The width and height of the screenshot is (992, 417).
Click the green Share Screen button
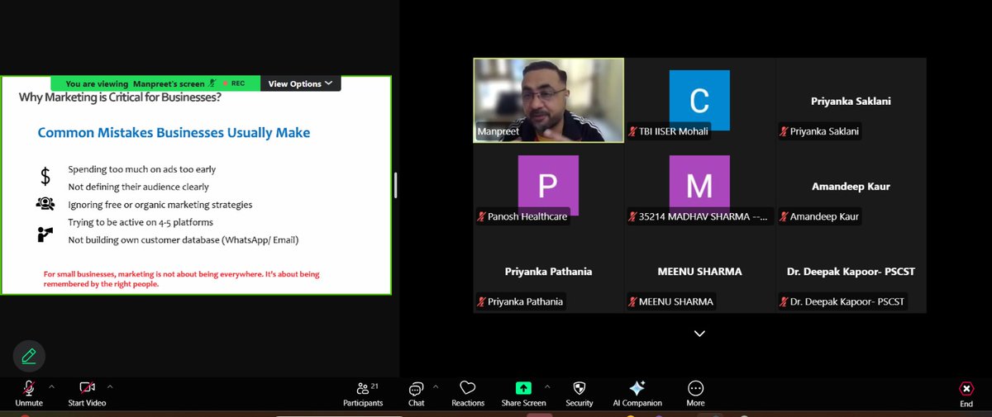(x=523, y=393)
